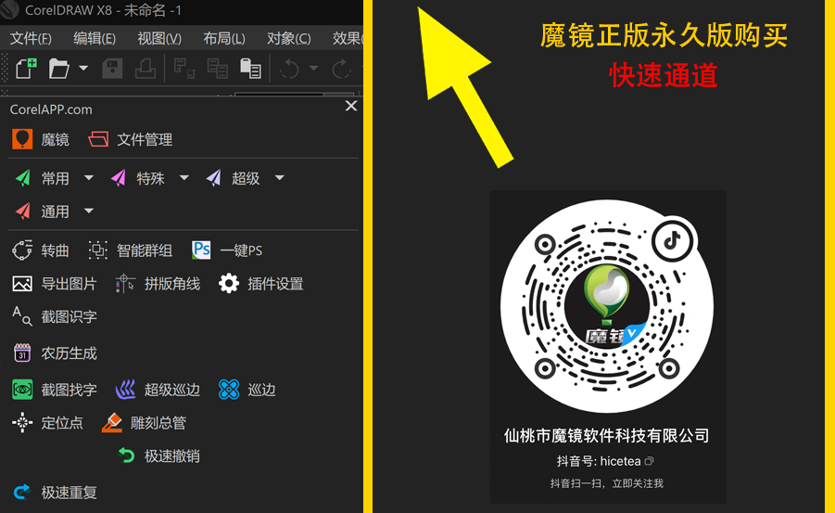This screenshot has width=835, height=513.
Task: Click the 魔镜 text label
Action: click(56, 140)
